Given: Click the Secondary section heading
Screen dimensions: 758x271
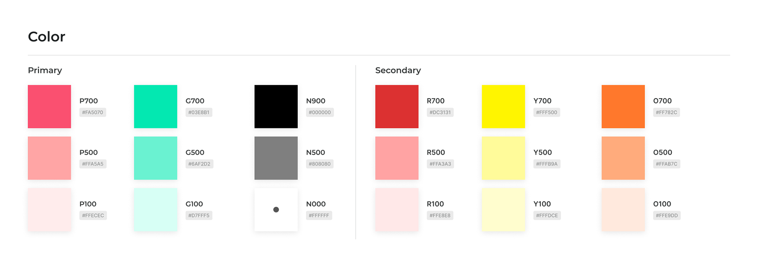Looking at the screenshot, I should click(398, 70).
